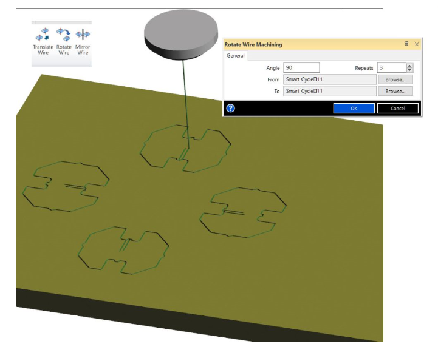The width and height of the screenshot is (438, 344).
Task: Click into the Repeats value field
Action: click(391, 68)
